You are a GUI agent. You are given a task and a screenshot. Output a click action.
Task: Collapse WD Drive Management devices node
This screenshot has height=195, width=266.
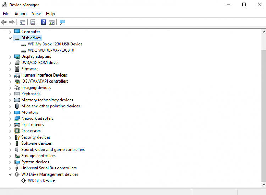[10, 174]
